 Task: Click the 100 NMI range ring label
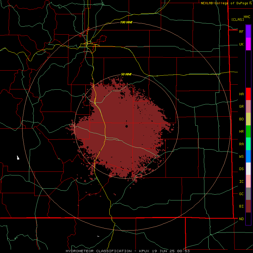[x=126, y=22]
